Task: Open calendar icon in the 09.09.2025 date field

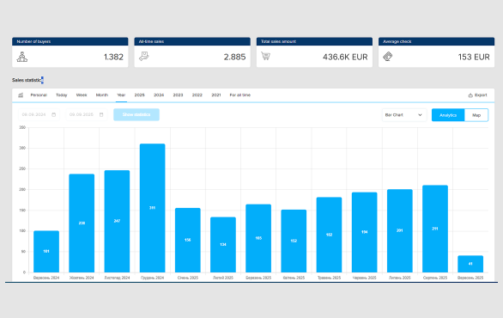Action: [x=101, y=114]
